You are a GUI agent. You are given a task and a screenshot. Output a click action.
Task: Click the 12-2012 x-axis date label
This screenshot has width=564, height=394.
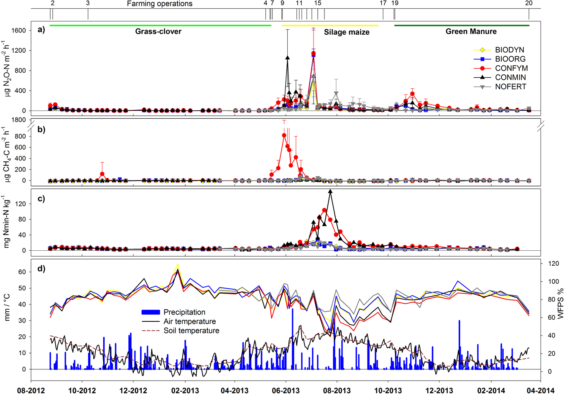coord(133,390)
